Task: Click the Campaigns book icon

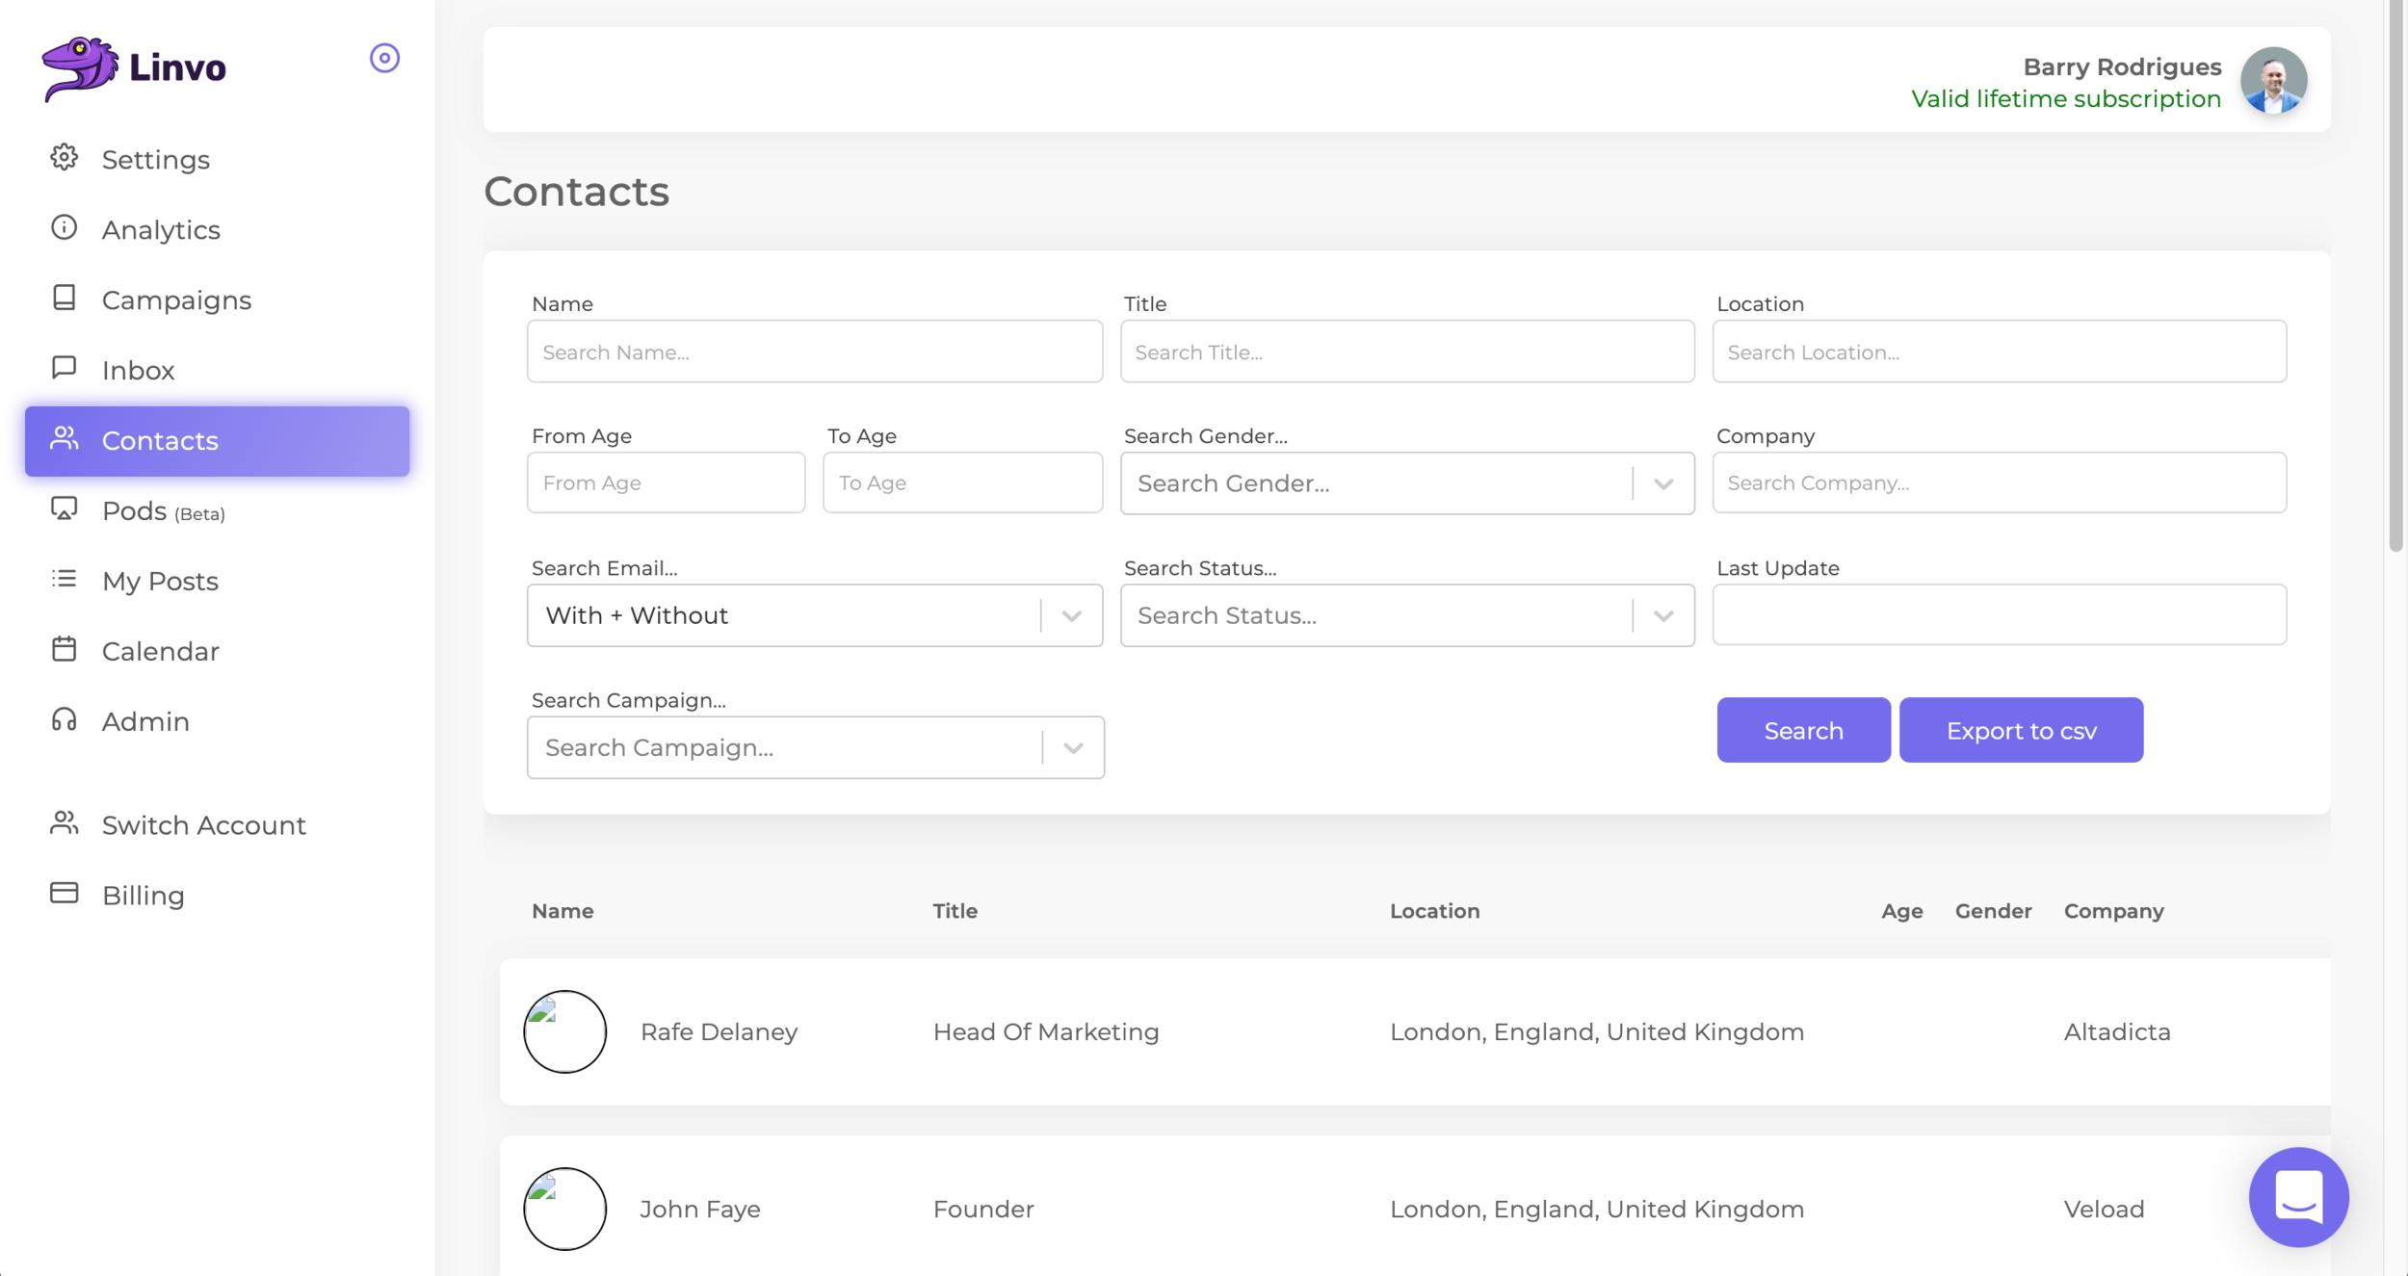Action: pyautogui.click(x=64, y=299)
